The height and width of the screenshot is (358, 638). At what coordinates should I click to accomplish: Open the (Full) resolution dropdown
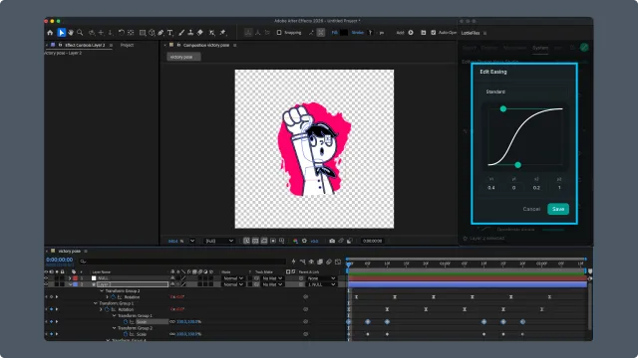click(x=219, y=241)
